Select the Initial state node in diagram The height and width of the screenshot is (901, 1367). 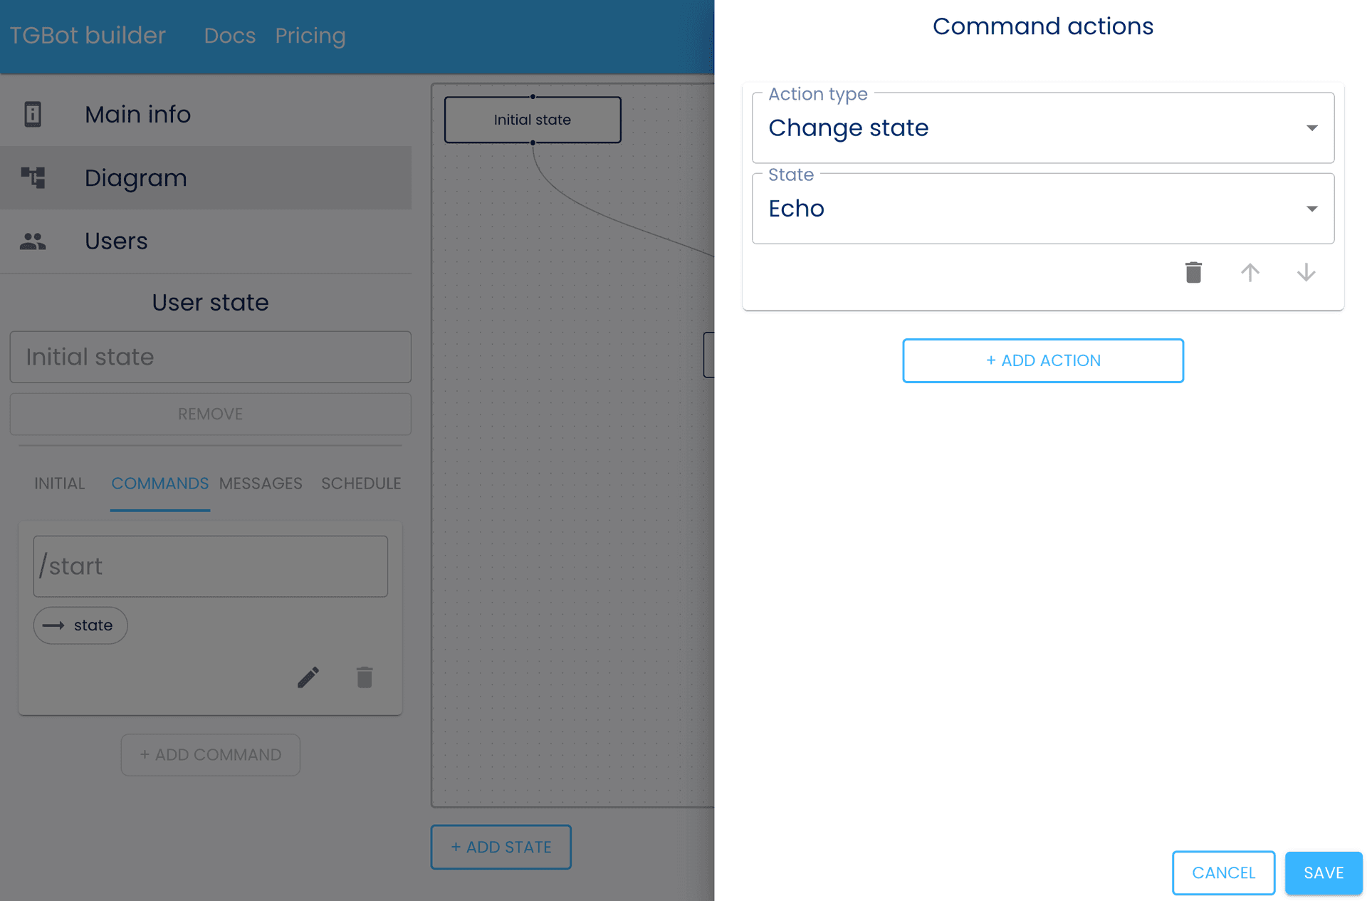(533, 120)
